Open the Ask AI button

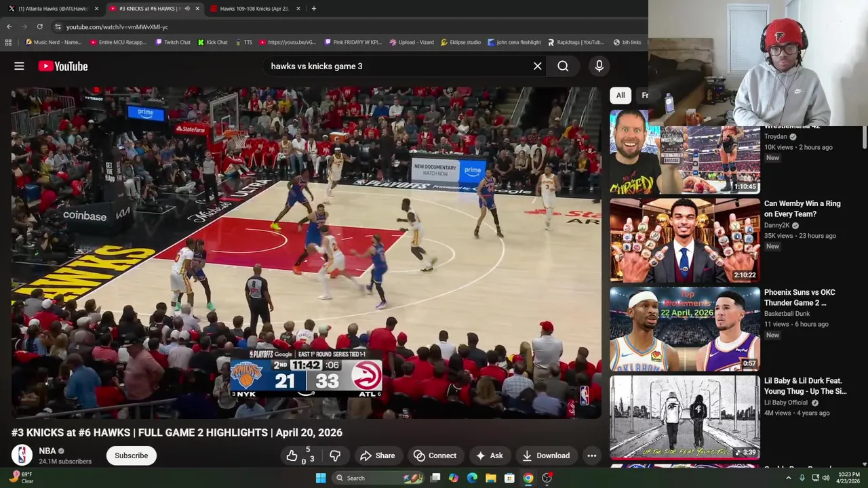click(x=490, y=455)
